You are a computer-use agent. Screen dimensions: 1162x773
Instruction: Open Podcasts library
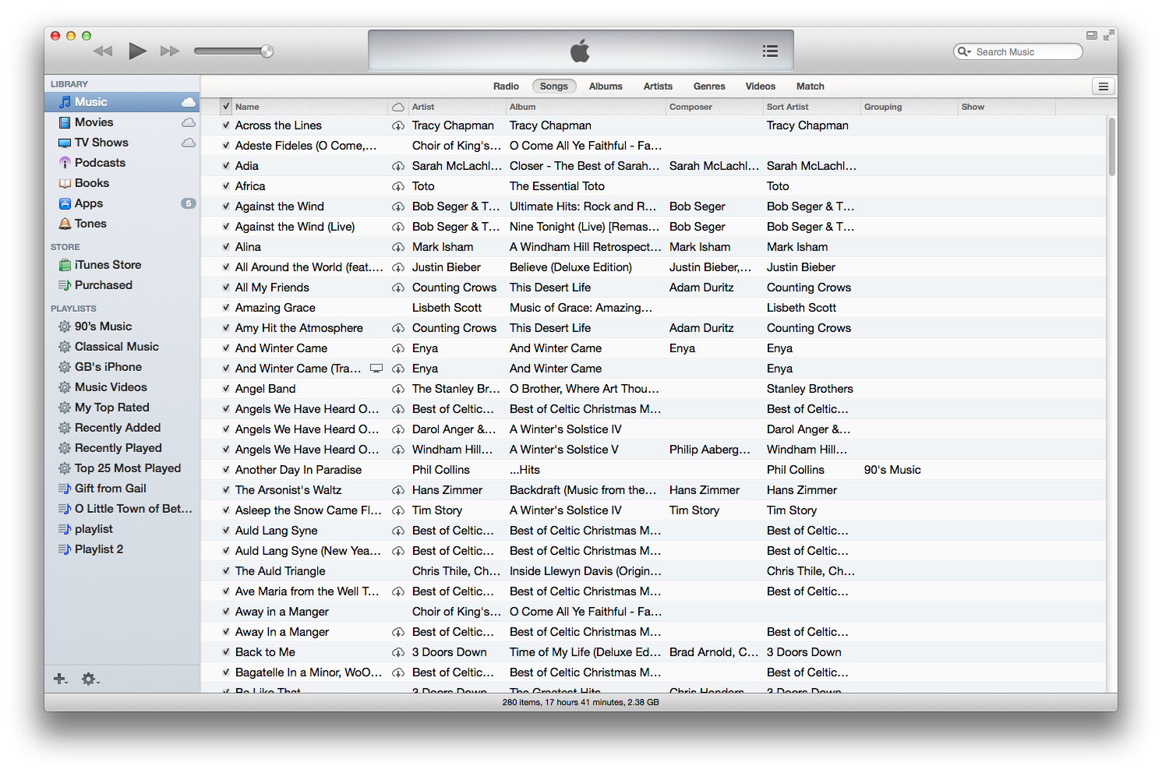pos(122,163)
